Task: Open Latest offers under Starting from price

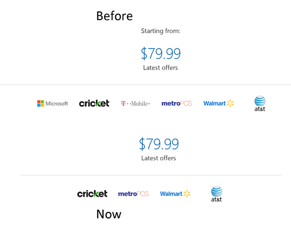Action: [x=161, y=67]
